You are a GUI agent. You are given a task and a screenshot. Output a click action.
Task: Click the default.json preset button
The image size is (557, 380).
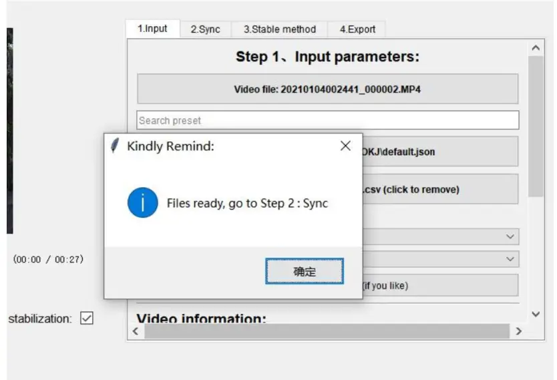pyautogui.click(x=439, y=152)
